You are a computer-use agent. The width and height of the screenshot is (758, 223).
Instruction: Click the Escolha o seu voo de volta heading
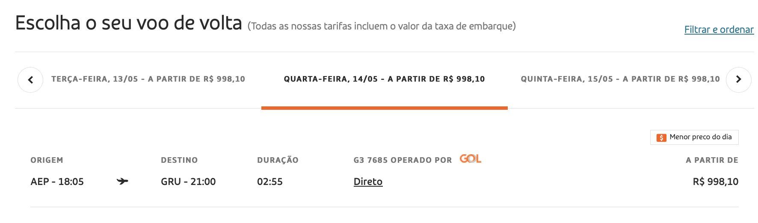point(129,23)
